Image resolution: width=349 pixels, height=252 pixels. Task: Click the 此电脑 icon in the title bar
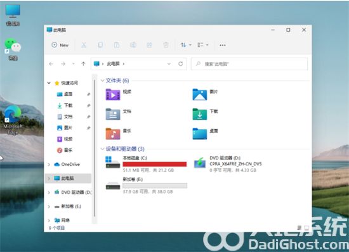[49, 30]
